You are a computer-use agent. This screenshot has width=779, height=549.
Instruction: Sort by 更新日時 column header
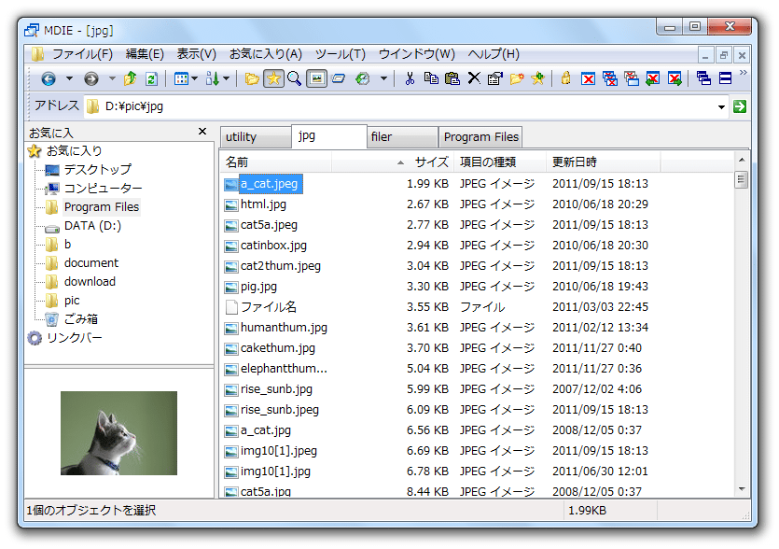coord(603,162)
